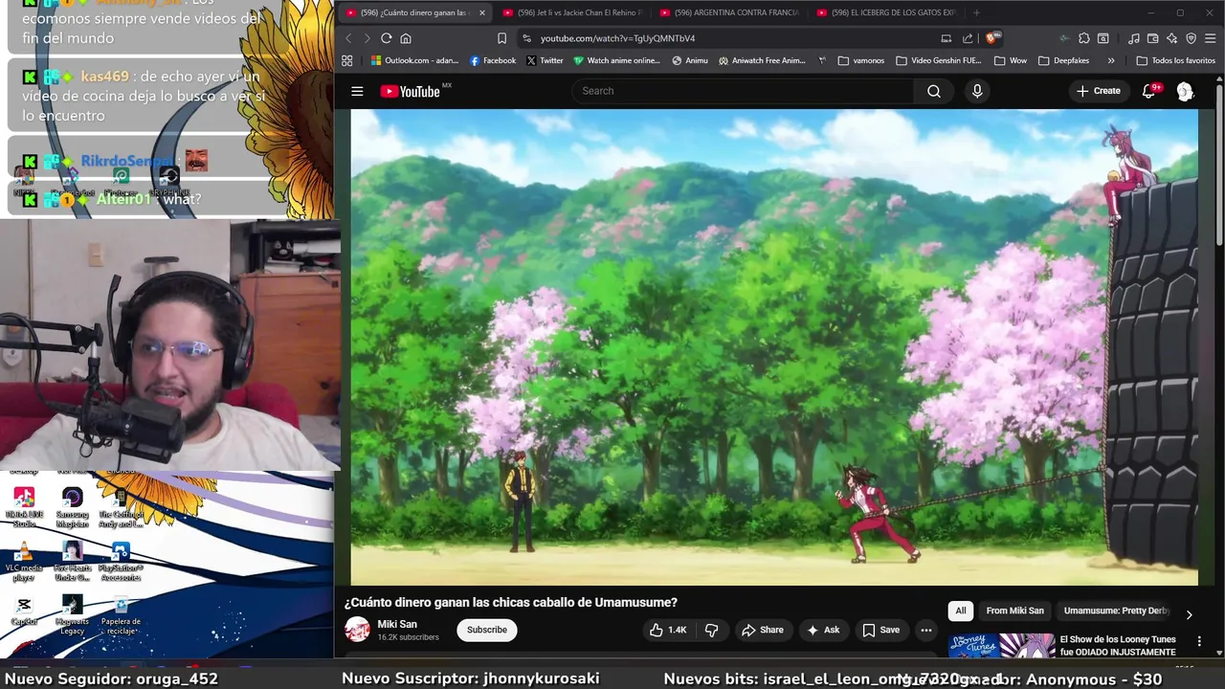Start voice search with microphone icon
1225x689 pixels.
[977, 91]
